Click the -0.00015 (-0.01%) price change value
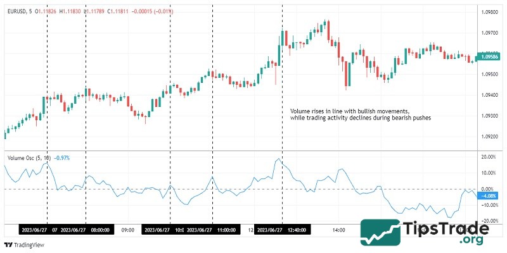The width and height of the screenshot is (507, 253). 155,11
